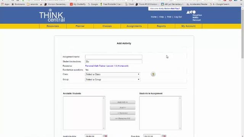
Task: Click inside the Students in Assignment list
Action: tap(159, 113)
